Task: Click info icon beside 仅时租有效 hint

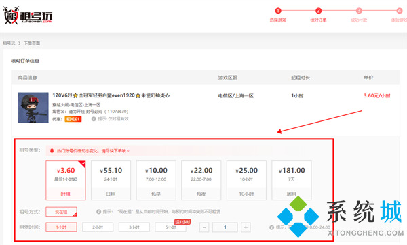Action: click(x=94, y=119)
